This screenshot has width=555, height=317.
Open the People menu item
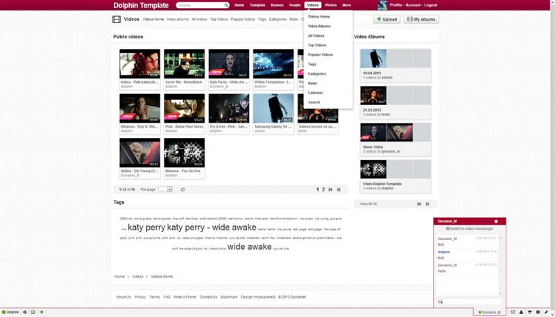(295, 6)
